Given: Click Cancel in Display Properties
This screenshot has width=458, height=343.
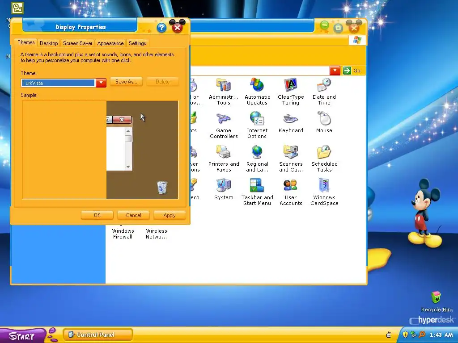Looking at the screenshot, I should 133,215.
